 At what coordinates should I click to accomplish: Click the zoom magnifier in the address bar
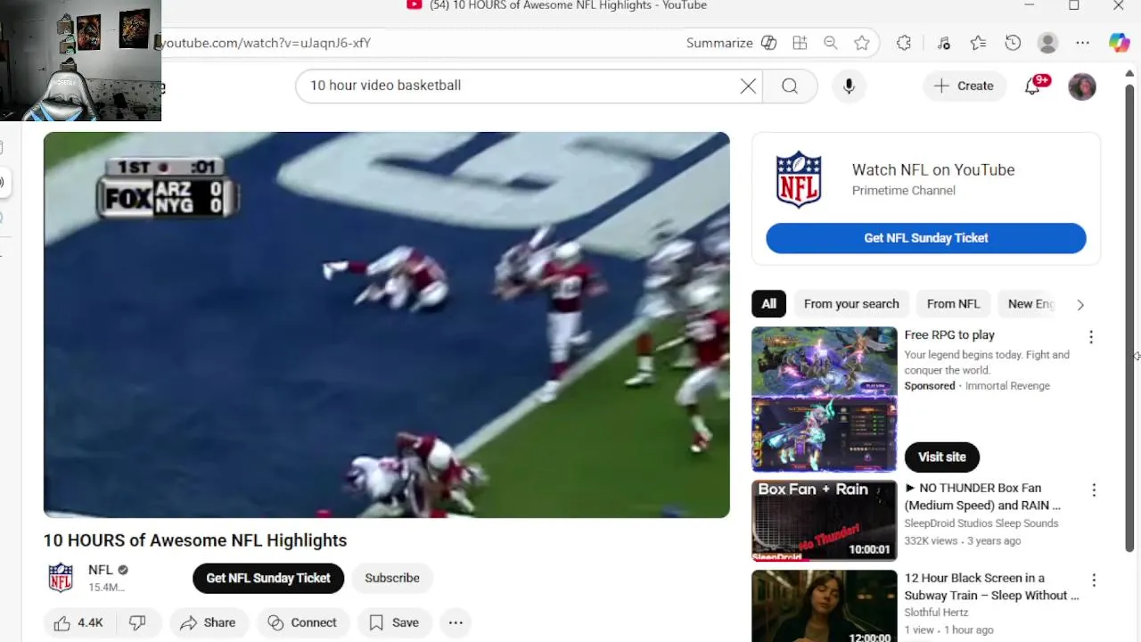(831, 43)
